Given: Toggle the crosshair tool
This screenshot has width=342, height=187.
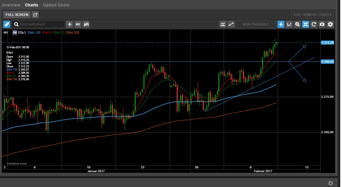Looking at the screenshot, I should pyautogui.click(x=281, y=24).
